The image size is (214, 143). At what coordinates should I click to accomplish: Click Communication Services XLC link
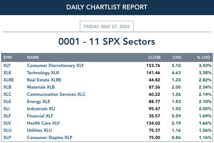(x=56, y=94)
